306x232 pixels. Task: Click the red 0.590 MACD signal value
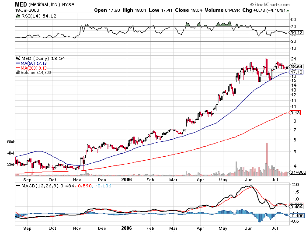[x=84, y=186]
